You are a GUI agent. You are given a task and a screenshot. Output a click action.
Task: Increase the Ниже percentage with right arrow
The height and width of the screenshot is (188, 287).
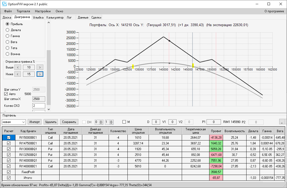(x=40, y=74)
